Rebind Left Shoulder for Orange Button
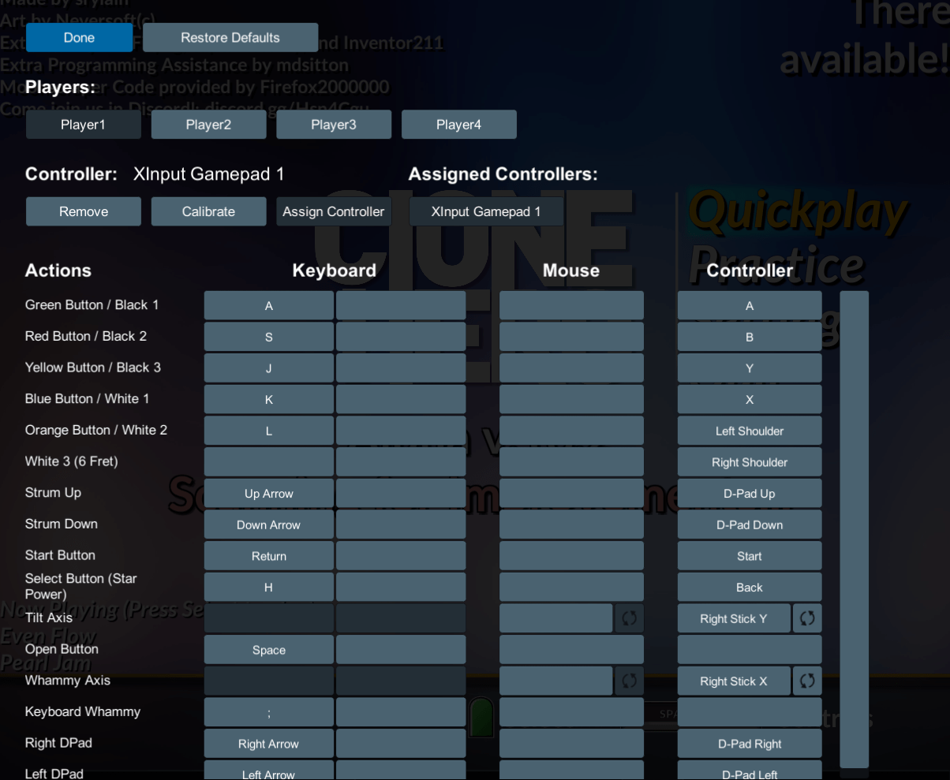Image resolution: width=950 pixels, height=780 pixels. coord(749,431)
